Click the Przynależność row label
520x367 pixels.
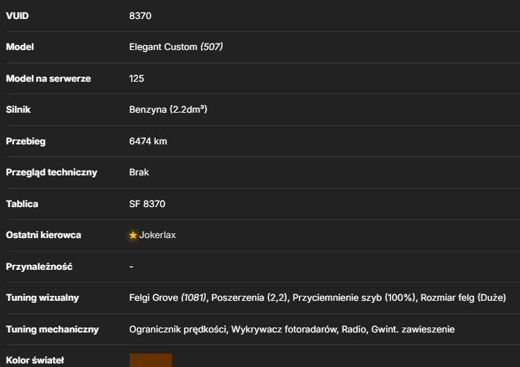pyautogui.click(x=39, y=266)
